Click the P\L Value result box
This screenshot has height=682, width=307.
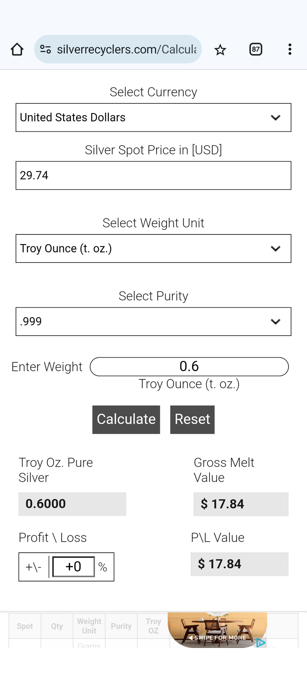[239, 564]
